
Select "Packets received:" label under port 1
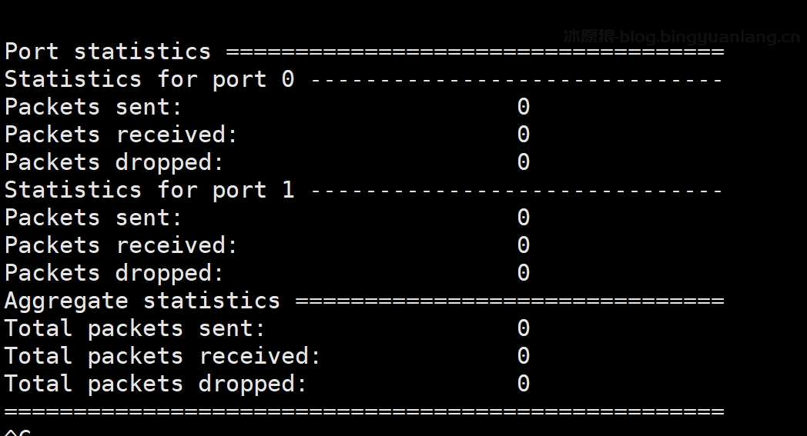tap(121, 245)
